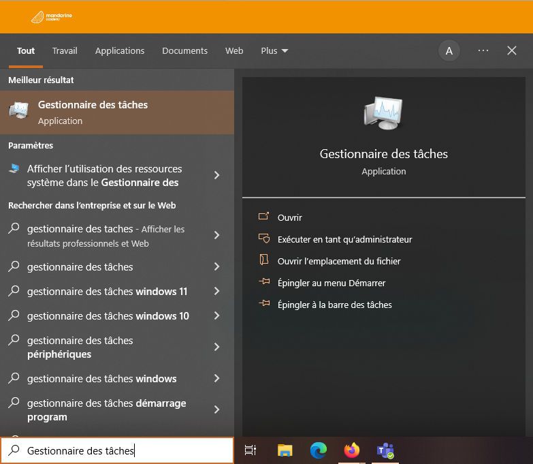Click the large Task Manager preview icon
Screen dimensions: 533x464
383,113
